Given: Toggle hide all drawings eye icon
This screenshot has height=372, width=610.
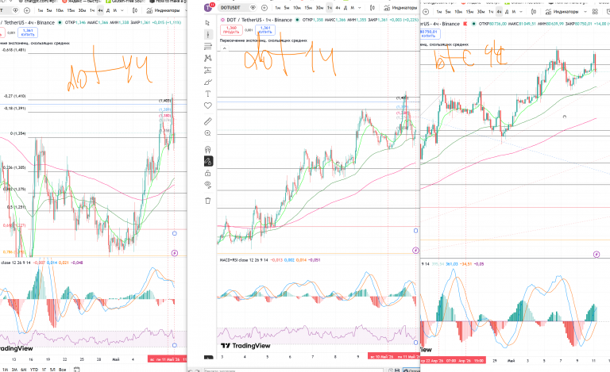Looking at the screenshot, I should pos(208,185).
